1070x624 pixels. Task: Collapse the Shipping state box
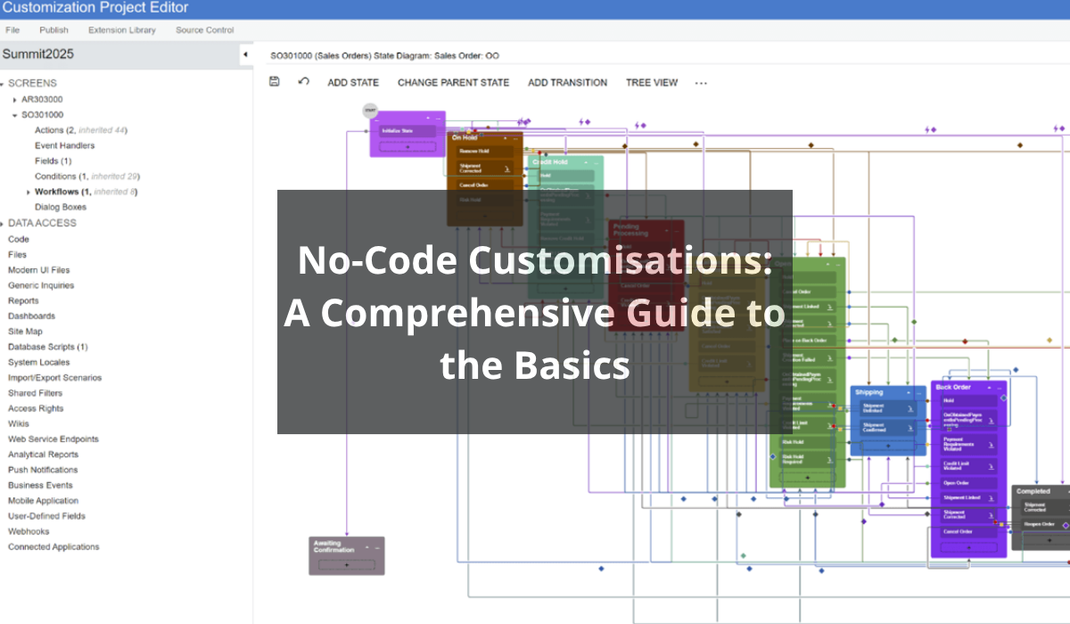[909, 392]
